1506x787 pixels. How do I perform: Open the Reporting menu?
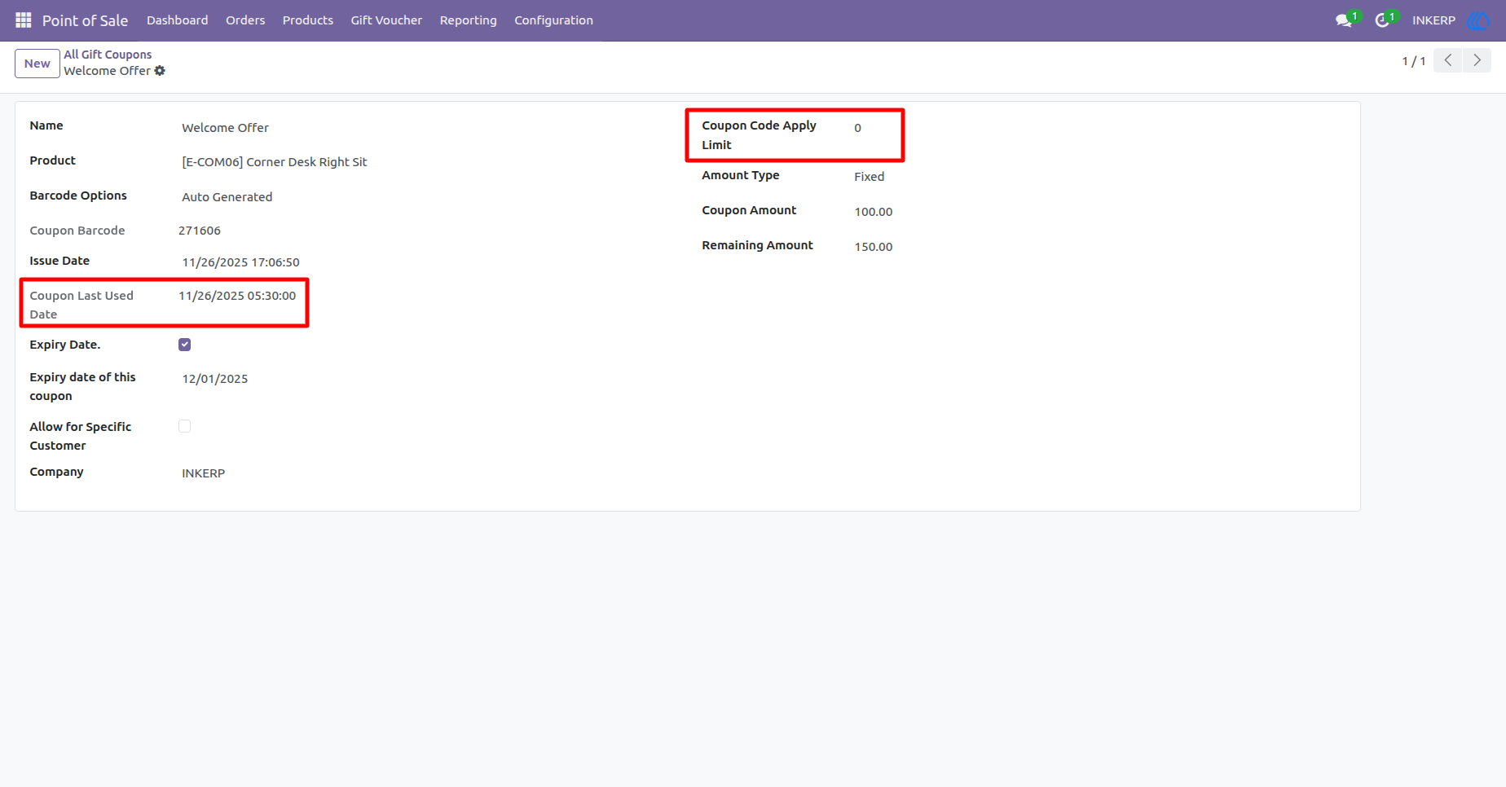(468, 20)
